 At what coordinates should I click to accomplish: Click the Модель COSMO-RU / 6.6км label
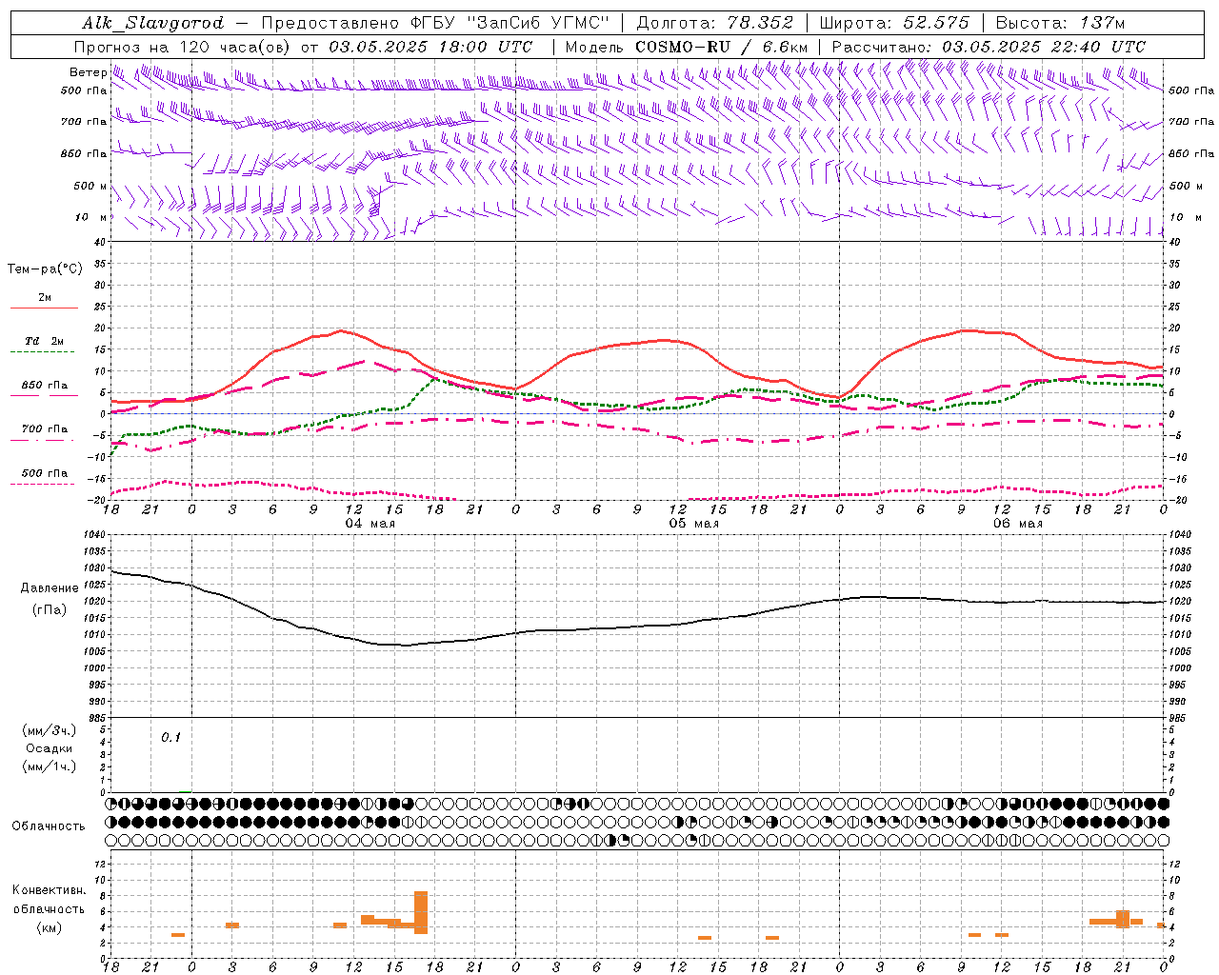(687, 47)
